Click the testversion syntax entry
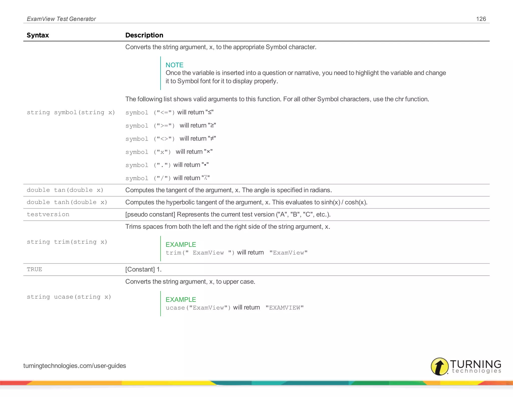 tap(48, 214)
